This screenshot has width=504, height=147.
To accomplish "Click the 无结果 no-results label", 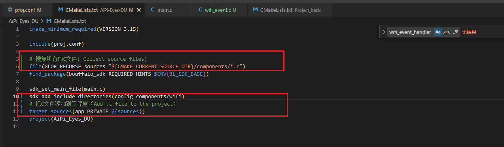I will [469, 32].
